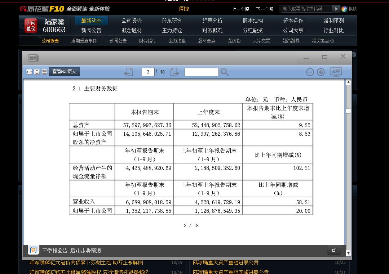Screen dimensions: 389x274
Task: Zoom in with the plus icon
Action: pos(321,72)
